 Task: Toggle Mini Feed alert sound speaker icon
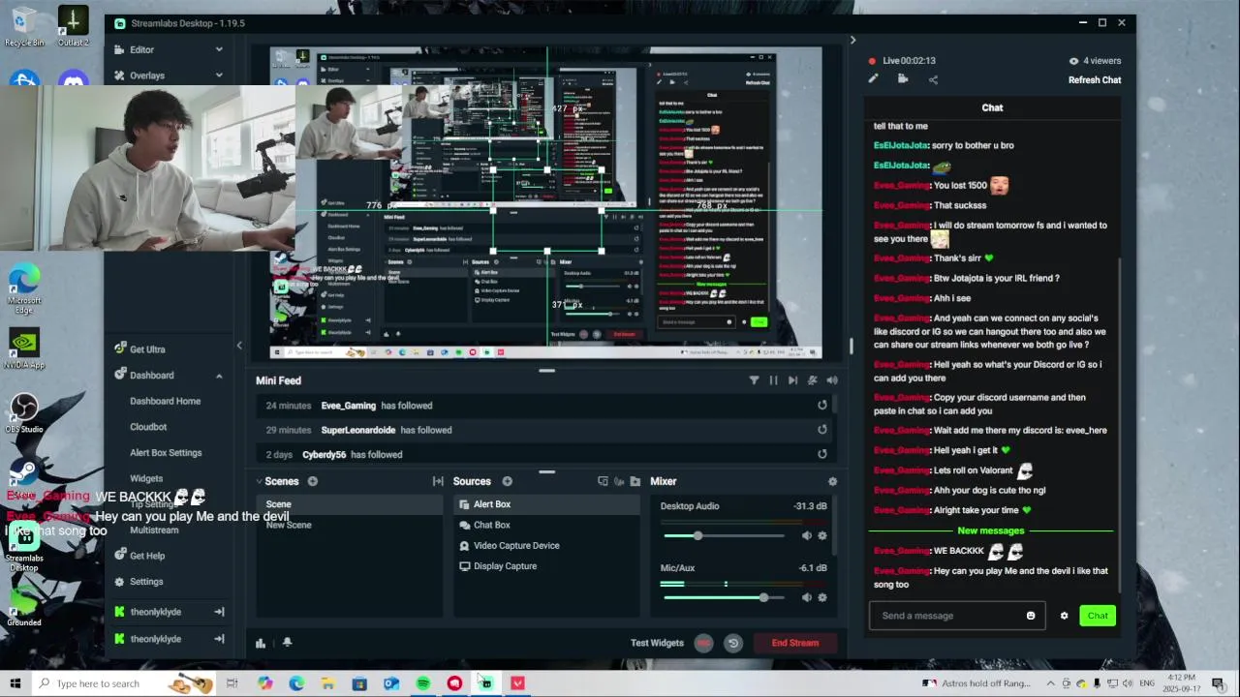pyautogui.click(x=832, y=380)
